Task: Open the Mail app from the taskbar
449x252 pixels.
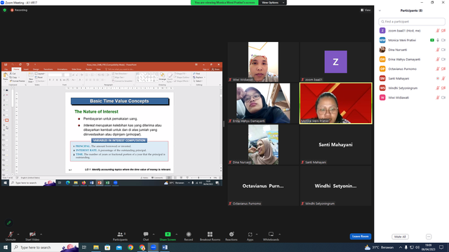Action: pyautogui.click(x=119, y=247)
